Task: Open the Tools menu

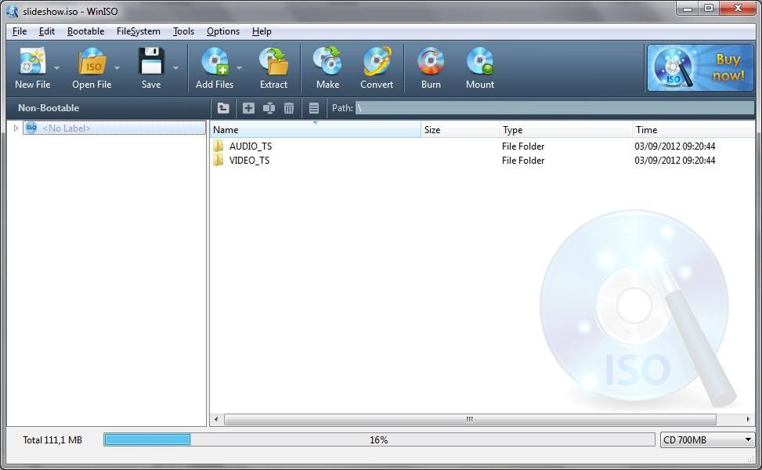Action: point(183,31)
